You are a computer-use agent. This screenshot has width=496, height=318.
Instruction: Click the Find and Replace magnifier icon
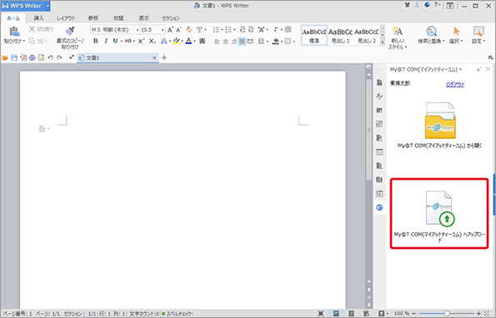(431, 32)
